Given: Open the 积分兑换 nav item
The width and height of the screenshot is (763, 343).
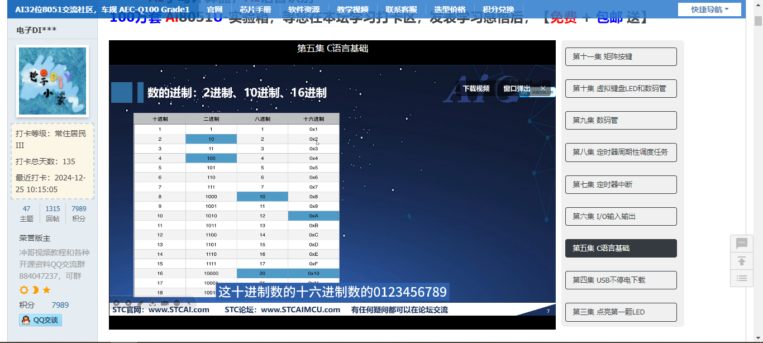Looking at the screenshot, I should pos(498,9).
